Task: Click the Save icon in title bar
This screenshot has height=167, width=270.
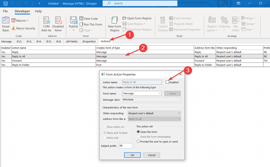Action: 5,4
